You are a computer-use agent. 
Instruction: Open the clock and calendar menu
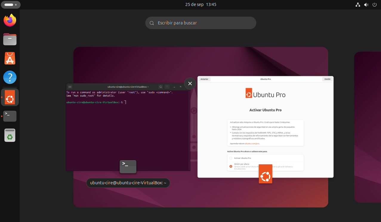coord(200,4)
